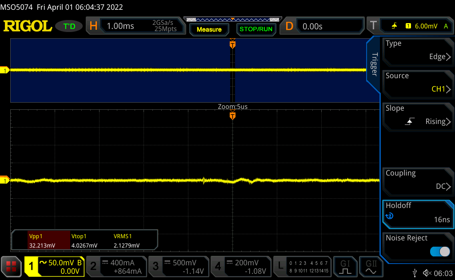Tap the 50.0mV channel 1 scale value
The image size is (455, 280).
click(60, 263)
